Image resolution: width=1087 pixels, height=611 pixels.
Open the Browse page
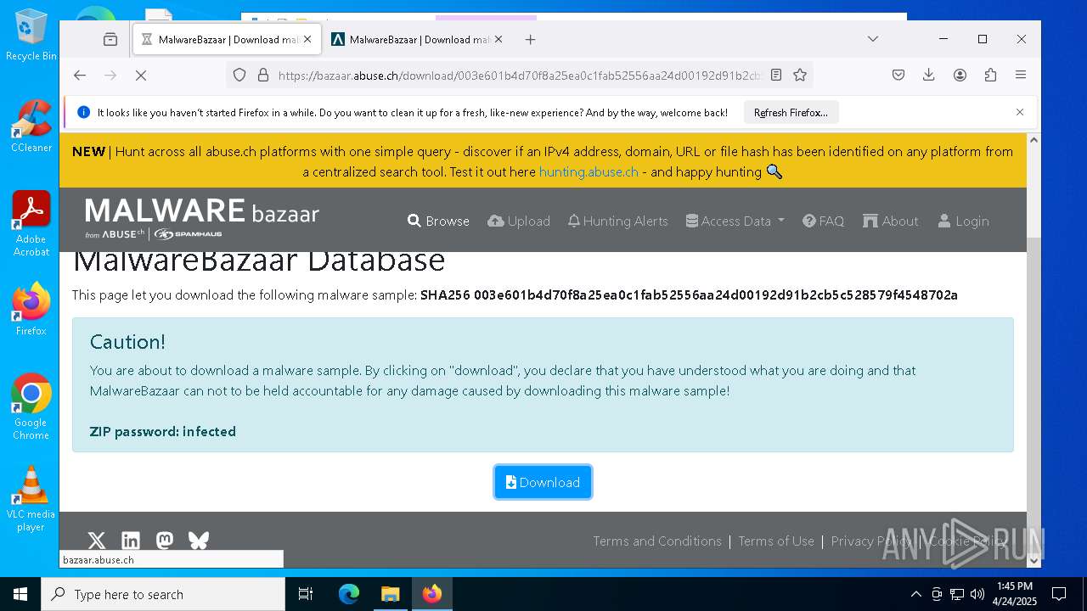438,221
